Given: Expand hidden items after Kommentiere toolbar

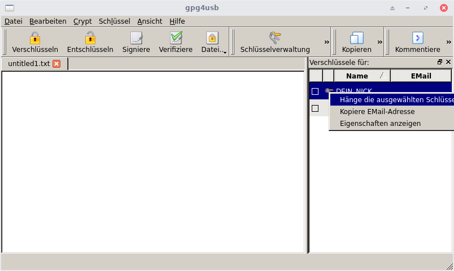Looking at the screenshot, I should (x=448, y=42).
